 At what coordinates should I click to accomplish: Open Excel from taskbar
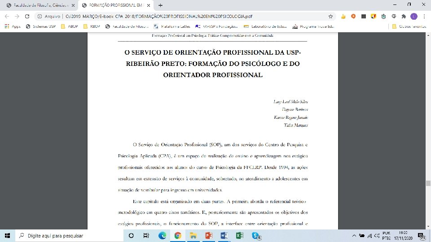239,236
